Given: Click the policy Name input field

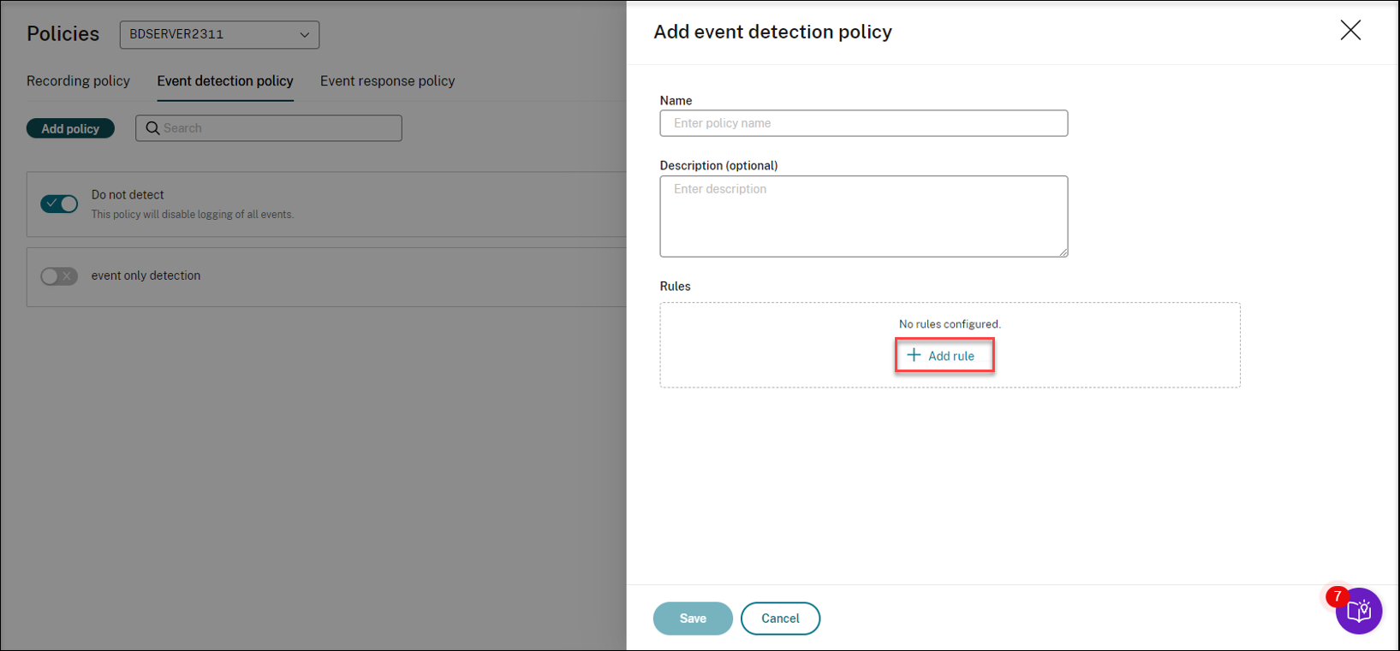Looking at the screenshot, I should [863, 123].
